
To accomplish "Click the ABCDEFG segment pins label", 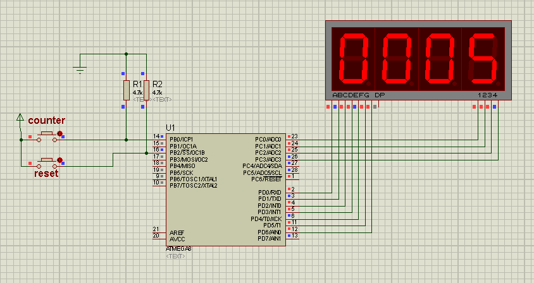I will (351, 95).
